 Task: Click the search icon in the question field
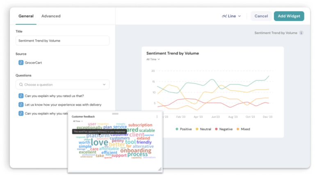tap(21, 85)
